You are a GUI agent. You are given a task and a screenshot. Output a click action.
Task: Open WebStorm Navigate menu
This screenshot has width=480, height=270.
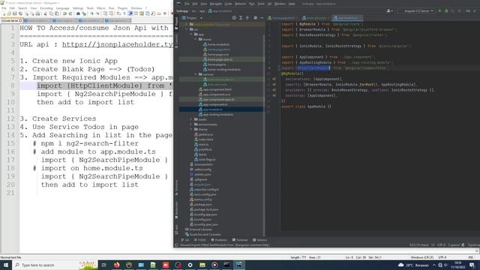pyautogui.click(x=215, y=4)
